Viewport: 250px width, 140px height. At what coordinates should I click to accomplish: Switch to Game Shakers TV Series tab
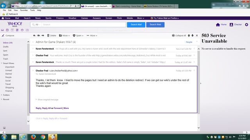click(159, 6)
